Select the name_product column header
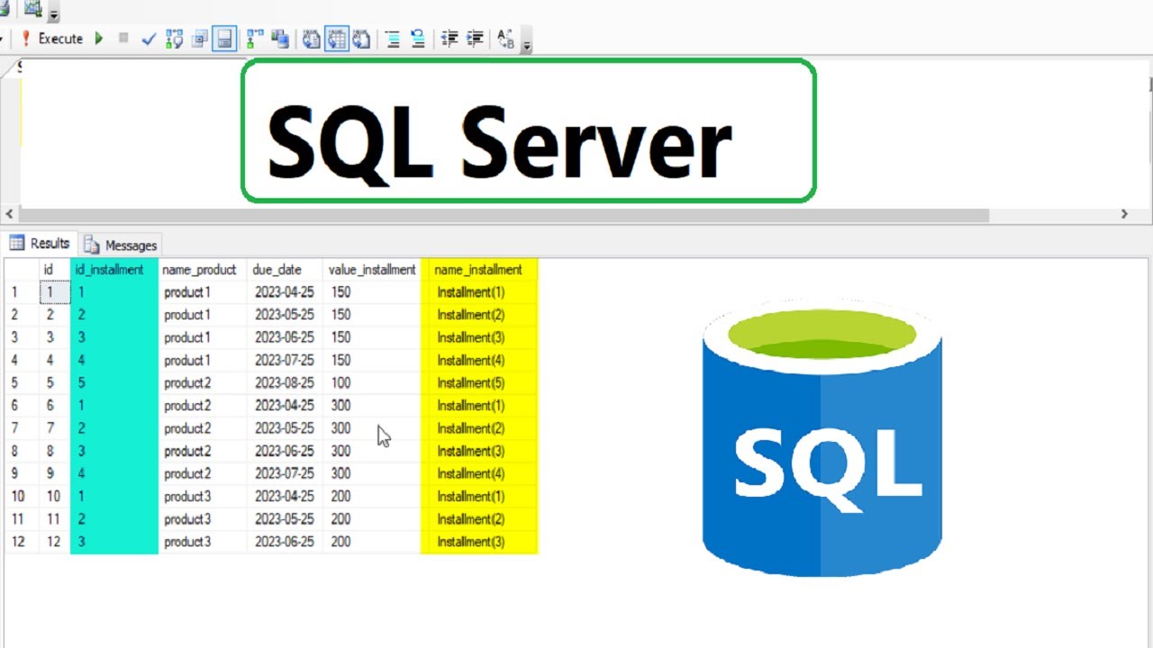The height and width of the screenshot is (648, 1153). click(203, 270)
